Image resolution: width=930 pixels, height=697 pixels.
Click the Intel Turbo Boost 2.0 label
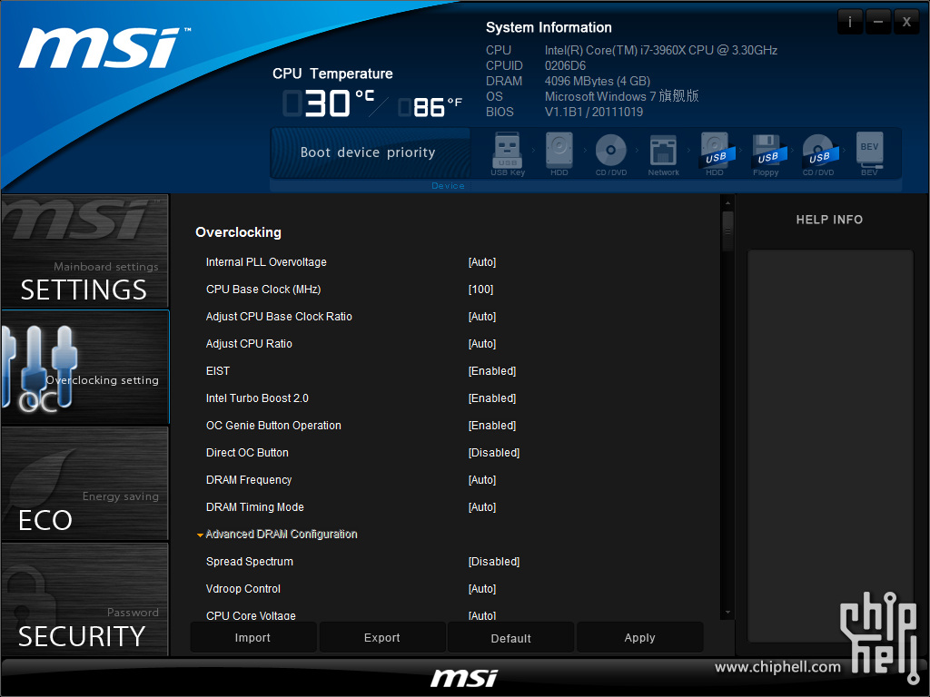[x=257, y=398]
